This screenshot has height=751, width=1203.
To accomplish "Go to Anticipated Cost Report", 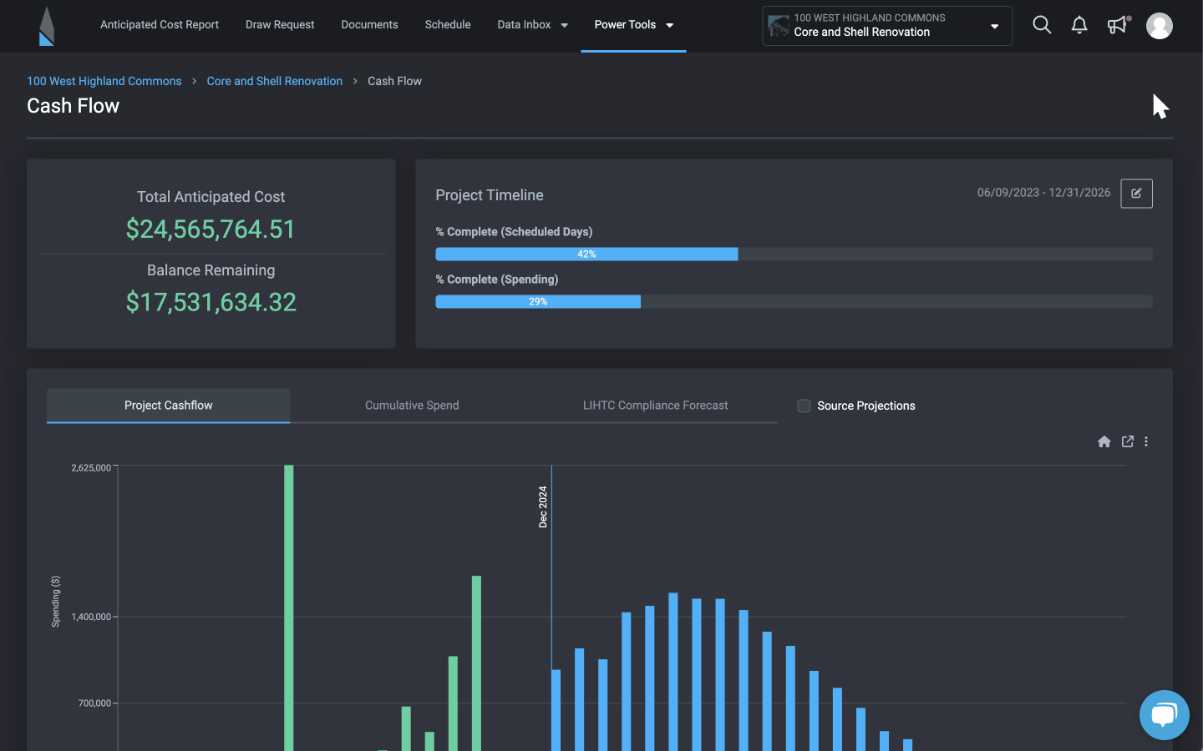I will [160, 25].
